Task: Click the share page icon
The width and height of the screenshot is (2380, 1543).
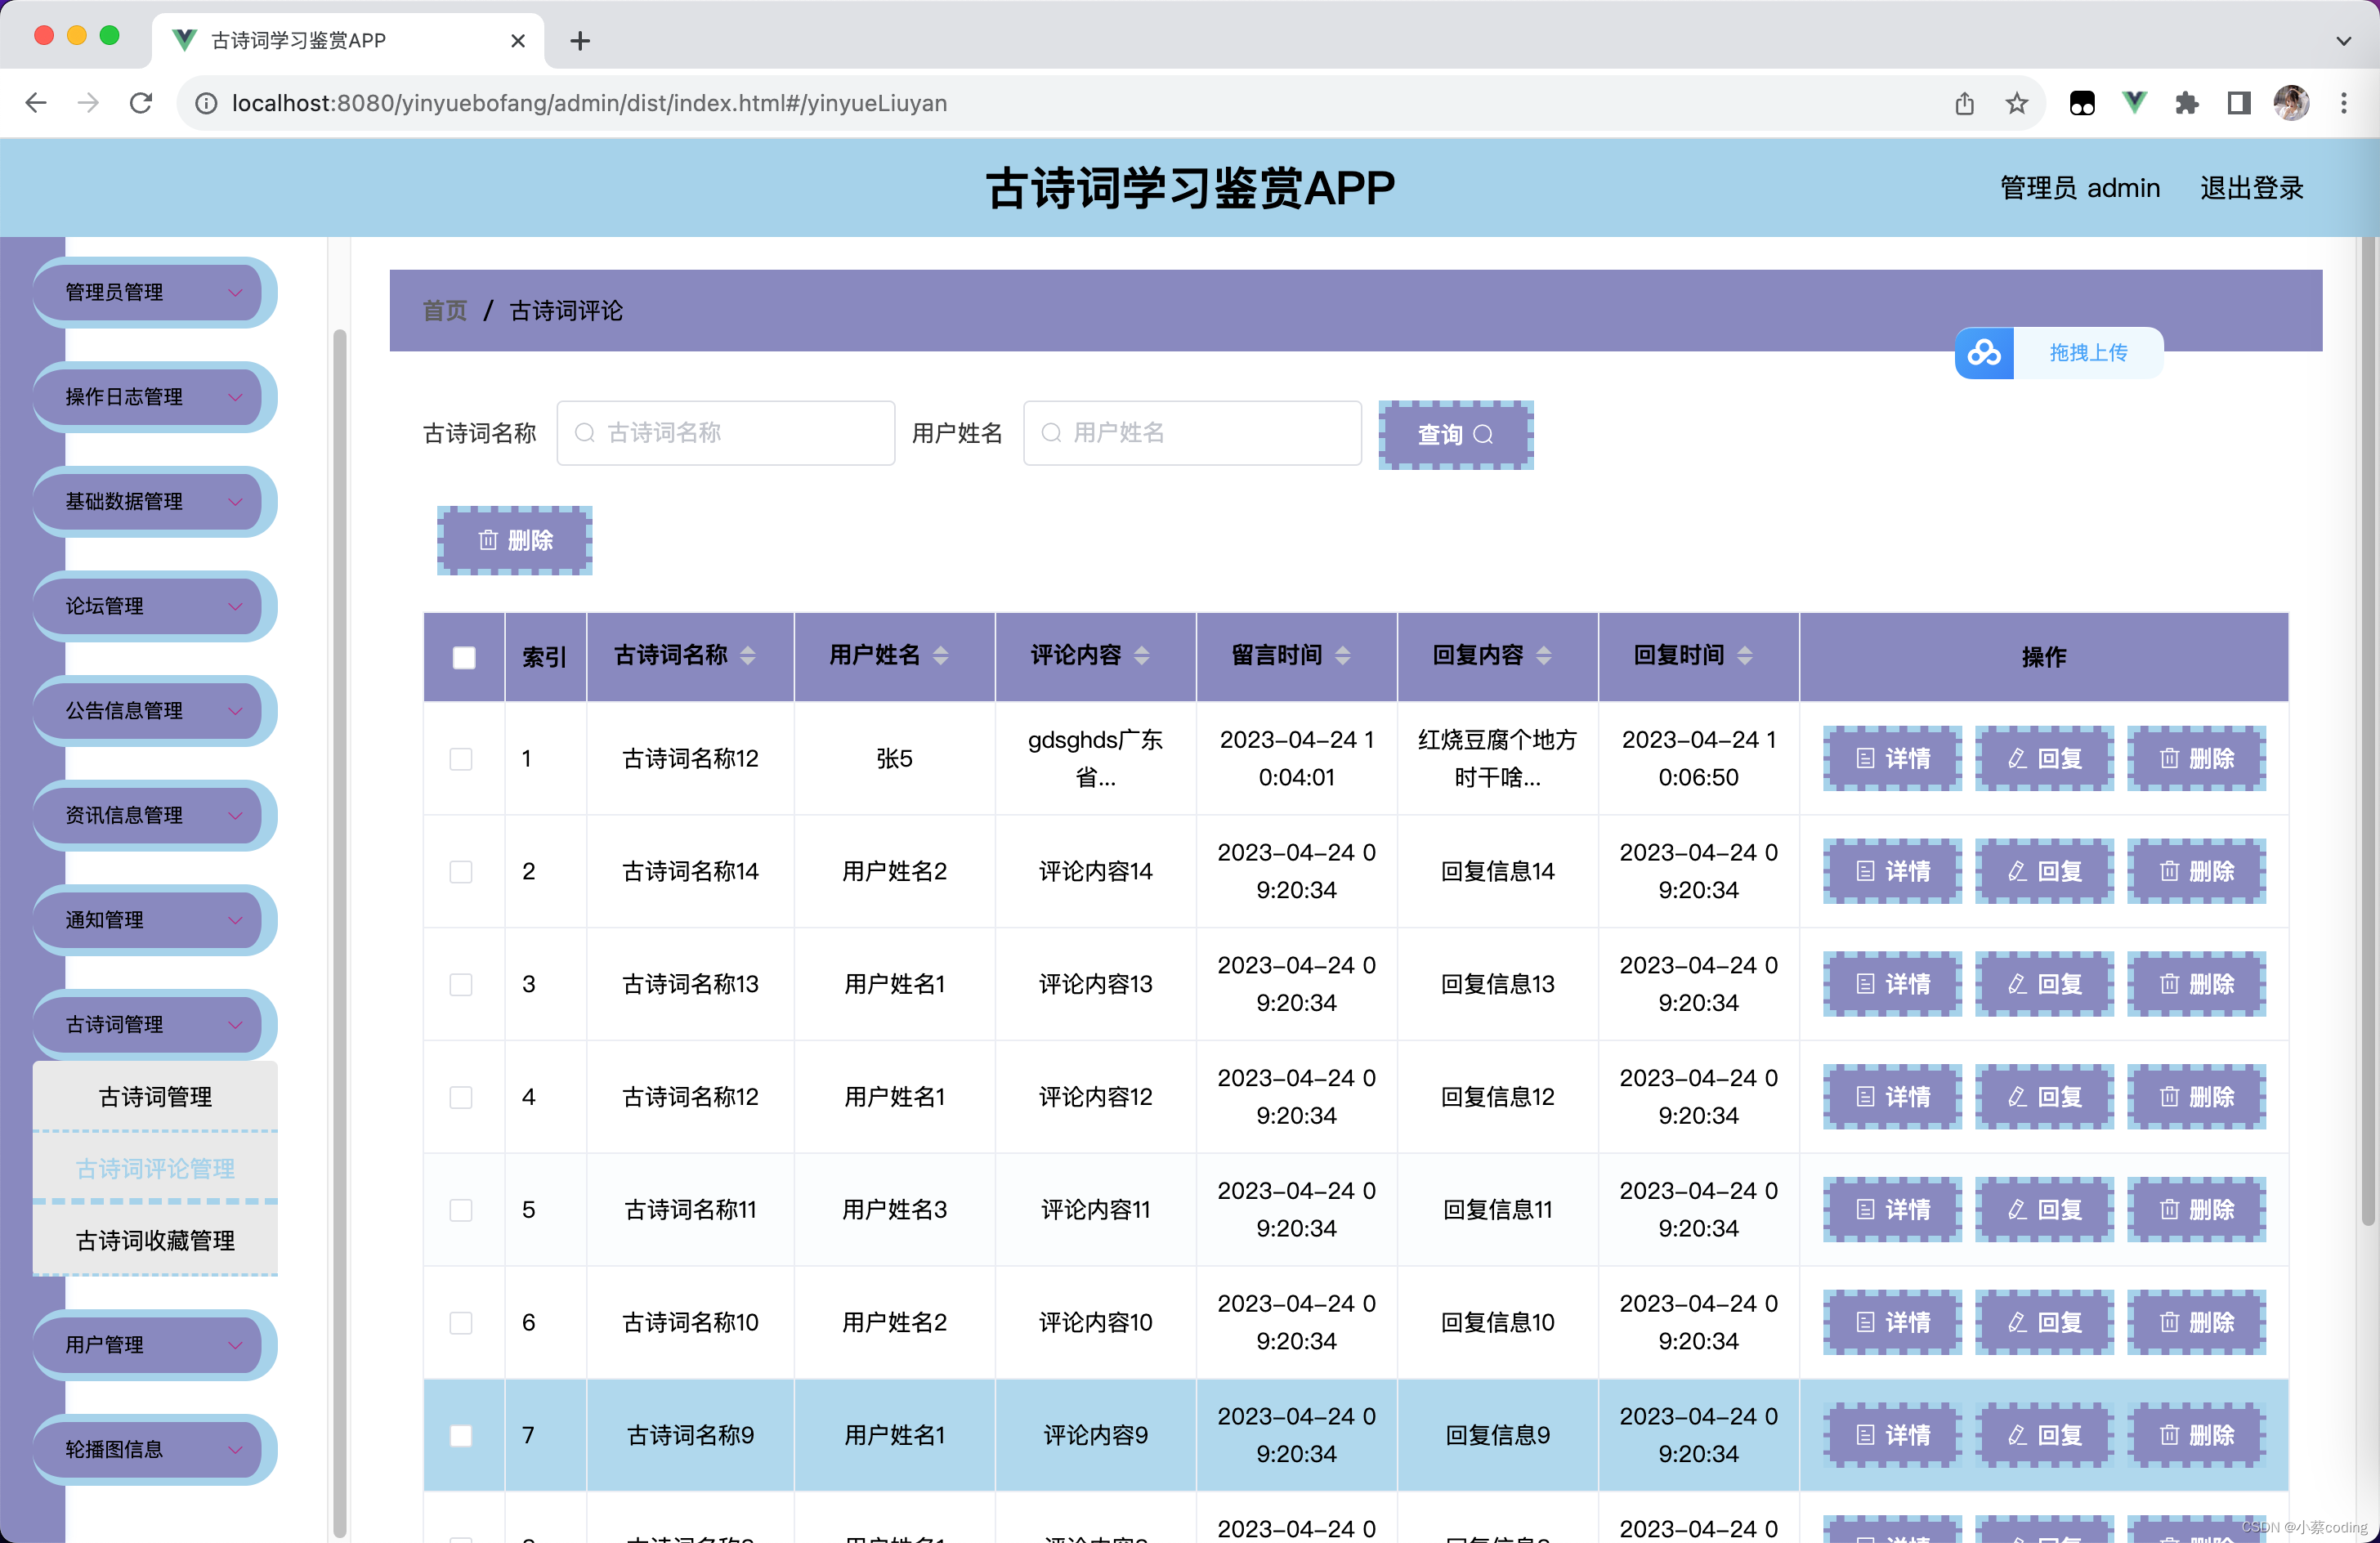Action: (1964, 103)
